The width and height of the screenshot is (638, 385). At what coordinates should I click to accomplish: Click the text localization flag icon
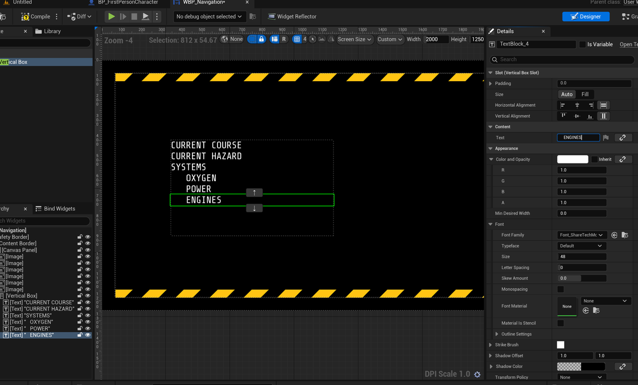click(606, 138)
